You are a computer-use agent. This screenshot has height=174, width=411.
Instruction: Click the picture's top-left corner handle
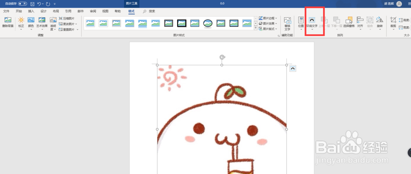pos(157,65)
